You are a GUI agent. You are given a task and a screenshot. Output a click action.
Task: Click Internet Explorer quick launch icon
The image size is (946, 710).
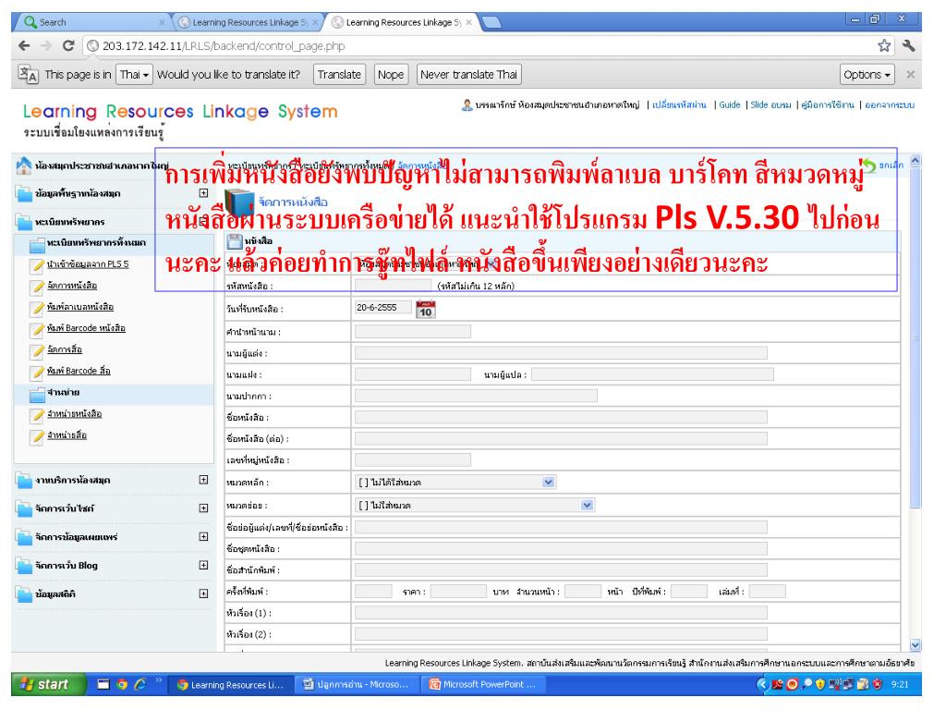tap(140, 684)
